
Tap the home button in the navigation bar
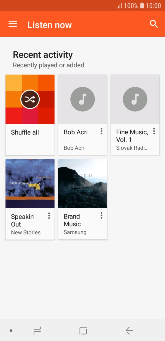click(83, 331)
